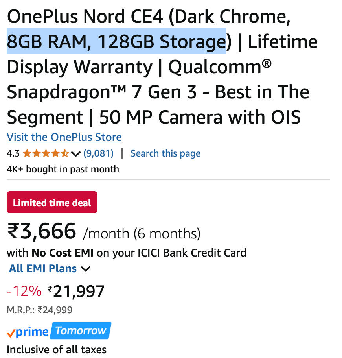Click the Limited time deal badge
Screen dimensions: 342x358
(x=52, y=203)
